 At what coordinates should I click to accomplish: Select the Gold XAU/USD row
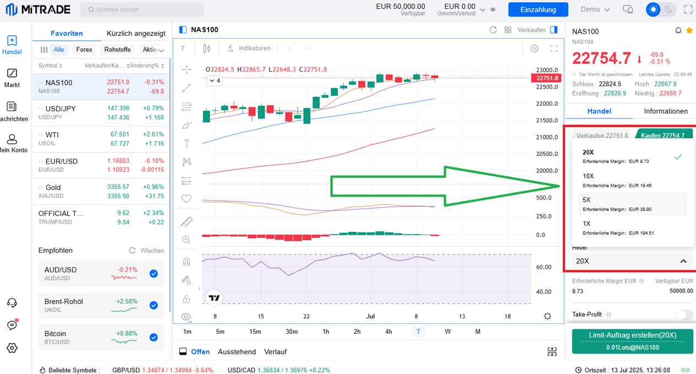click(101, 192)
